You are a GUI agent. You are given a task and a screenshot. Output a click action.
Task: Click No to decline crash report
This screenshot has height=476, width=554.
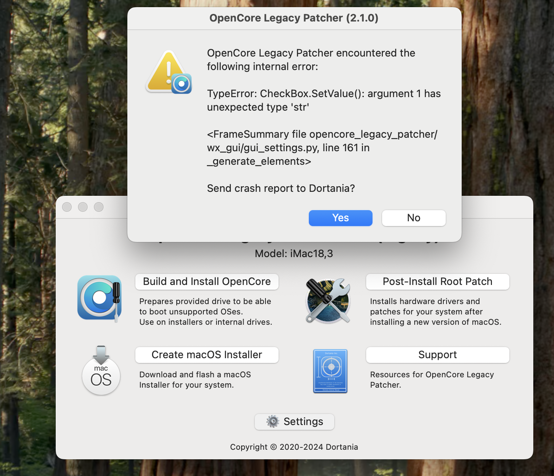pos(414,218)
